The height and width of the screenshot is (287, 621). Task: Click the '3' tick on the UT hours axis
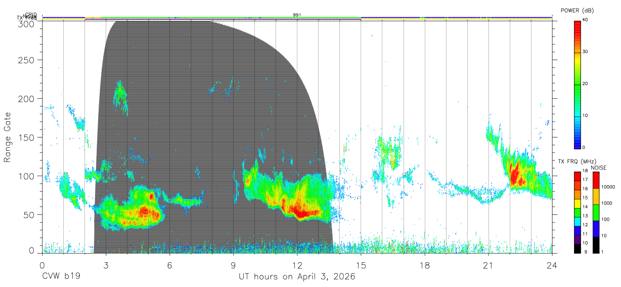click(x=106, y=265)
